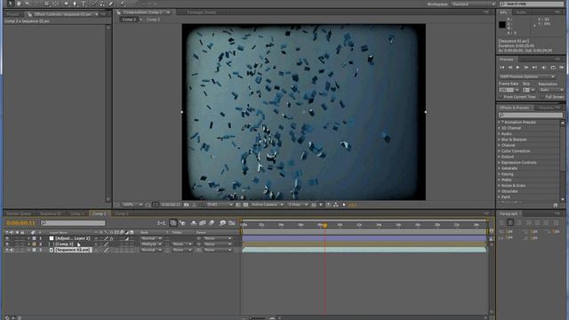Select the Type text tool
The image size is (569, 320).
tap(84, 4)
